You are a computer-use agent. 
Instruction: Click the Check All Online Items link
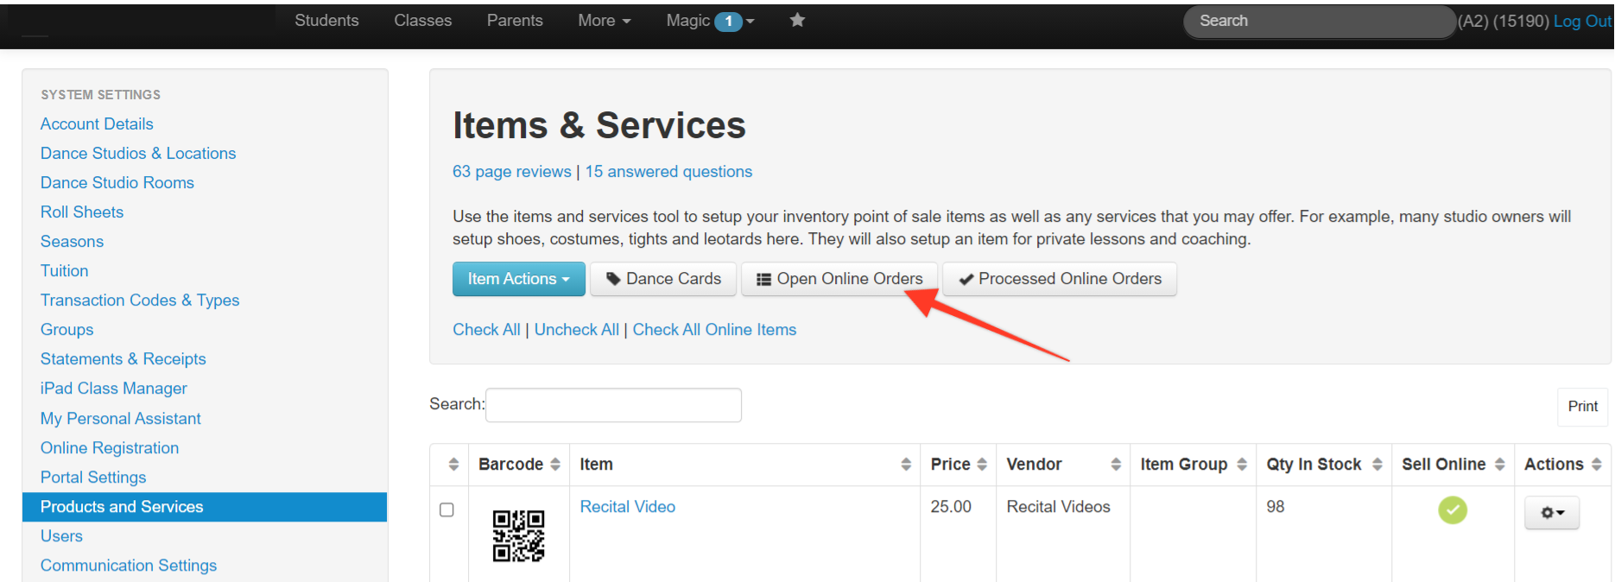714,330
